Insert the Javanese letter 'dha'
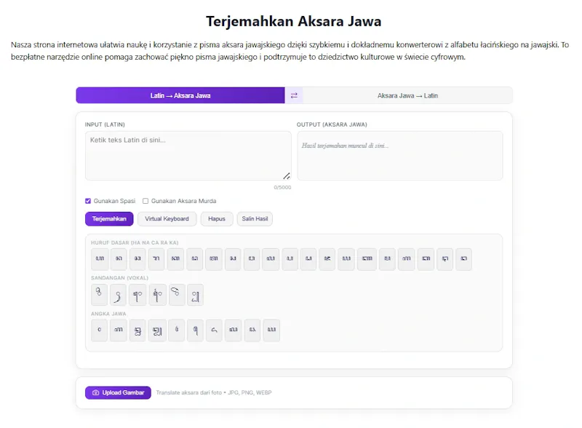The image size is (582, 428). (x=308, y=259)
